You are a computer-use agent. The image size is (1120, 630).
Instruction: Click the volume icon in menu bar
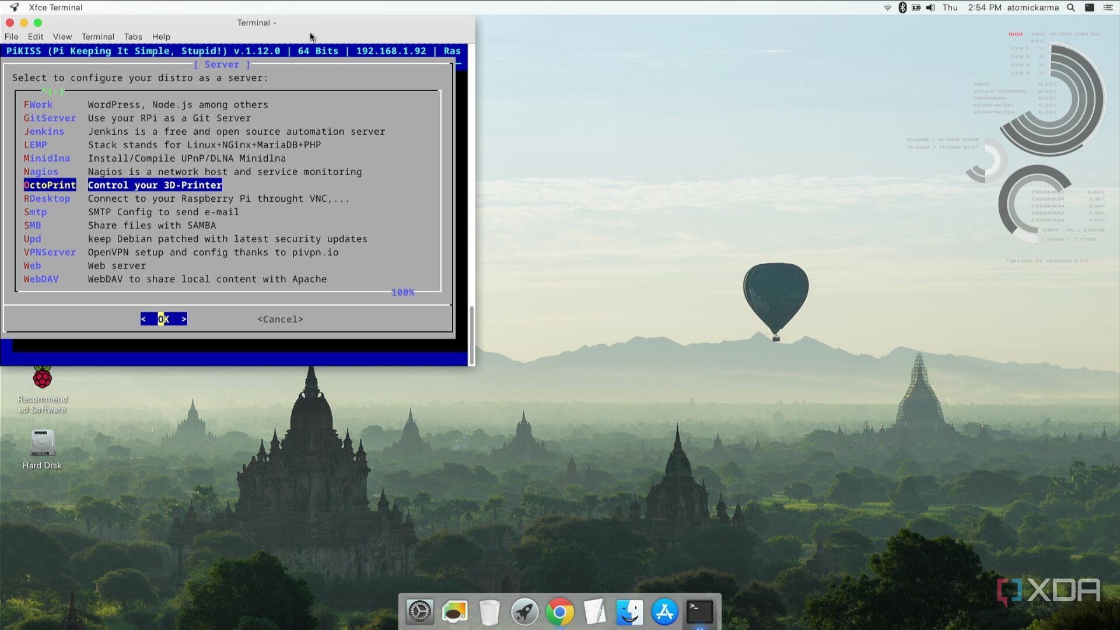pyautogui.click(x=930, y=8)
